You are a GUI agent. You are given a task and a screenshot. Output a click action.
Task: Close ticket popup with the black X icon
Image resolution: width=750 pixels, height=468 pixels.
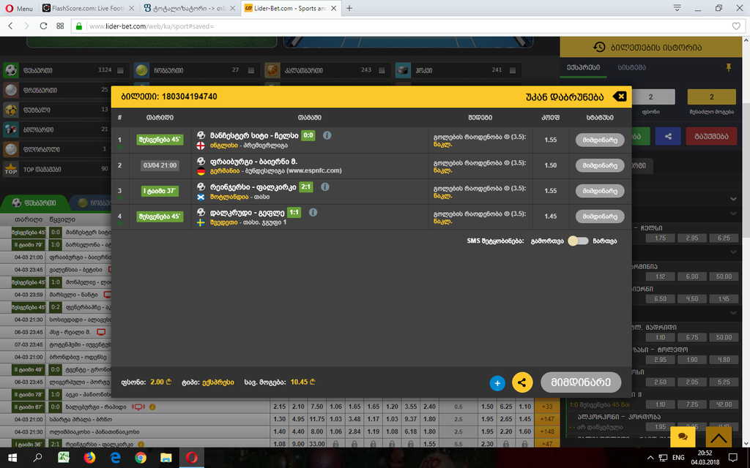click(x=620, y=97)
